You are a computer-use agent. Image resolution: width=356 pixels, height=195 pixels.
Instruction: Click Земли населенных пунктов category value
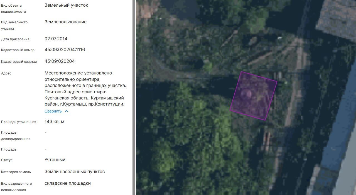pos(75,172)
